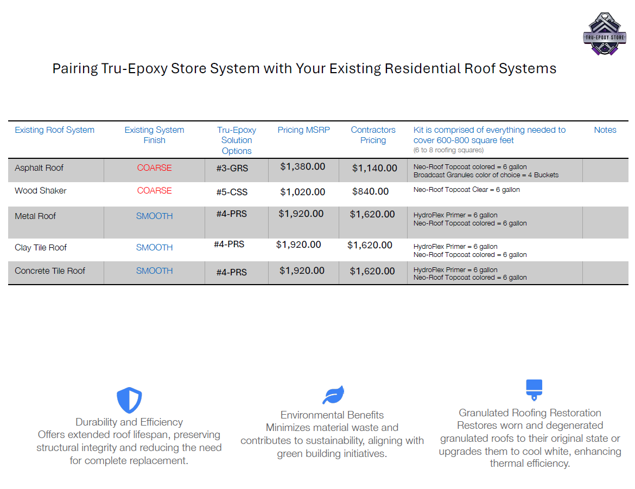Click the $1,920.00 MSRP for Metal Roof
This screenshot has width=635, height=489.
(301, 214)
